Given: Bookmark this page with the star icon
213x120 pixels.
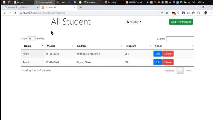Looking at the screenshot, I should [x=167, y=13].
